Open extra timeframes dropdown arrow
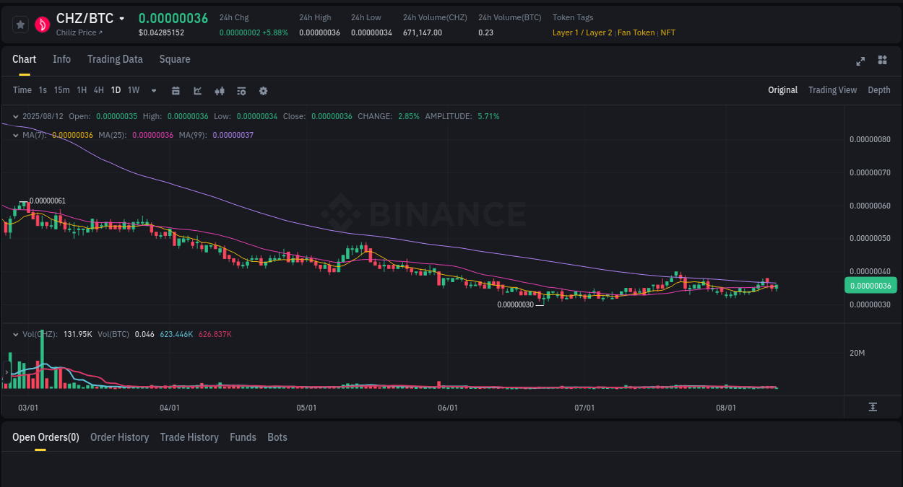 [x=153, y=90]
